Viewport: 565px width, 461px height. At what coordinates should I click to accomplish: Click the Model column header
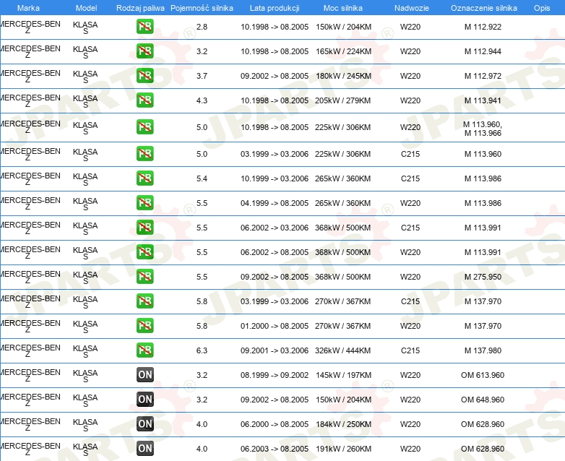click(x=86, y=8)
